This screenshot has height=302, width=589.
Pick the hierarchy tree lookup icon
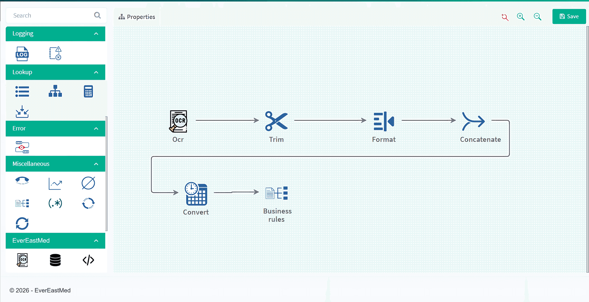click(x=55, y=91)
